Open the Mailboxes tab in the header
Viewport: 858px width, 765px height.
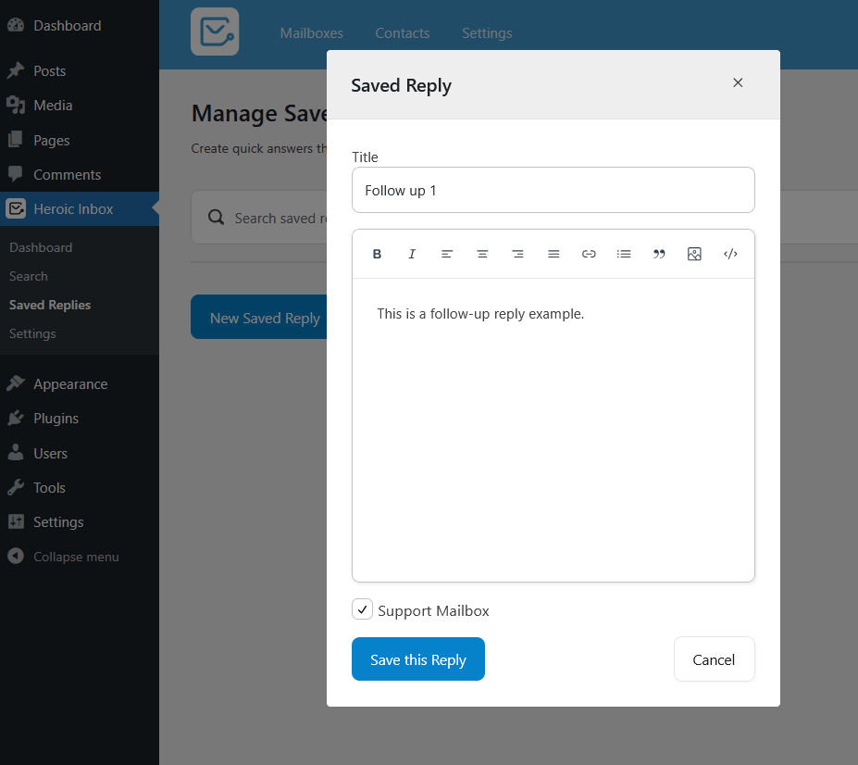pos(311,32)
